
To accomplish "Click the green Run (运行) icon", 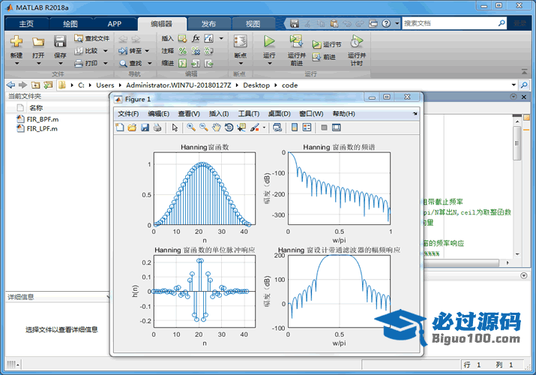I will (269, 41).
